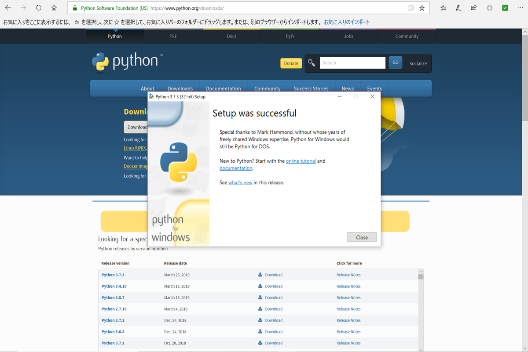This screenshot has width=528, height=352.
Task: Open the Events menu
Action: pos(374,88)
